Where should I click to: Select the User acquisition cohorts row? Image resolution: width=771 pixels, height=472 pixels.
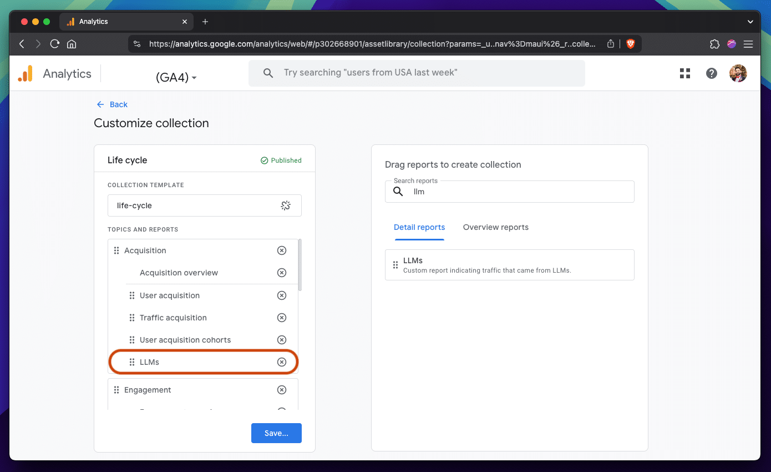[x=203, y=340]
